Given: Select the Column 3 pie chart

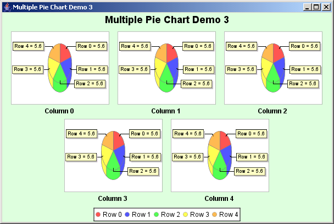Looking at the screenshot, I should 113,155.
